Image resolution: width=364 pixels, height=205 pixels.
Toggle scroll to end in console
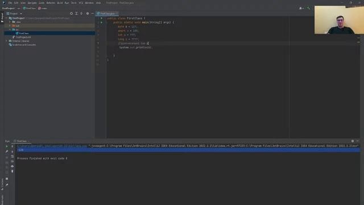pyautogui.click(x=13, y=161)
